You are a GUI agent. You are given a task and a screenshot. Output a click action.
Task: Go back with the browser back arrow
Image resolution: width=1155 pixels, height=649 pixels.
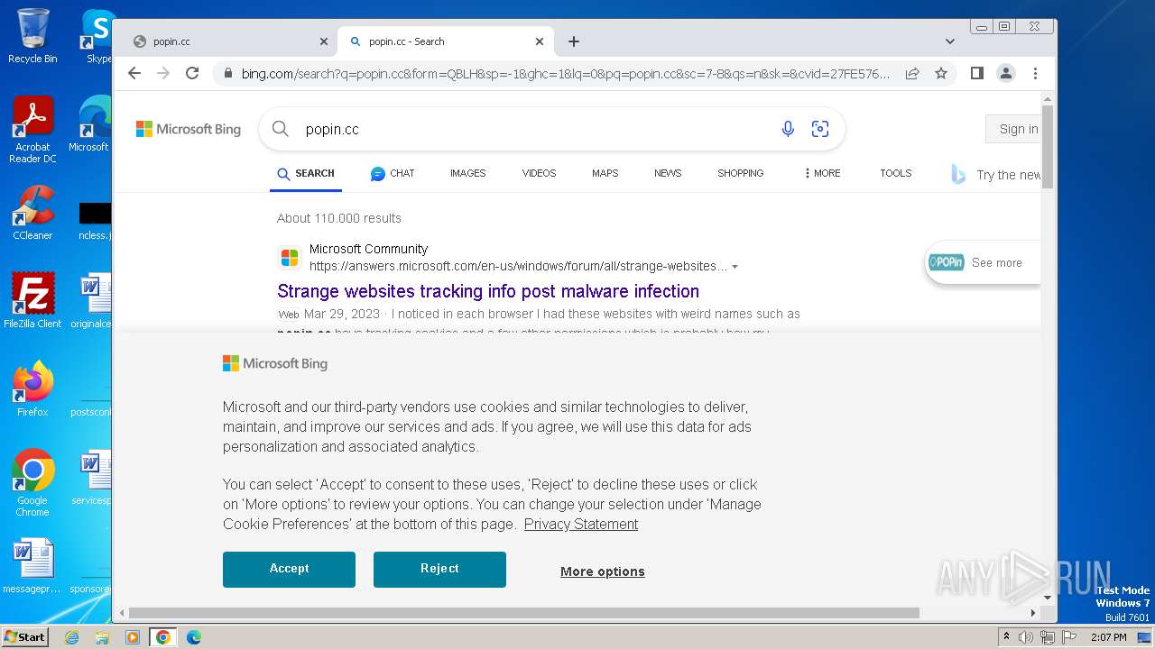coord(134,73)
